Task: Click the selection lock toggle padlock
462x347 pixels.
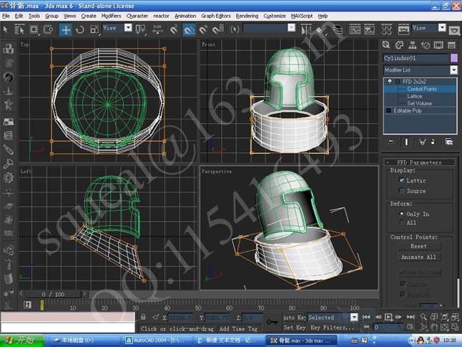Action: (x=143, y=317)
